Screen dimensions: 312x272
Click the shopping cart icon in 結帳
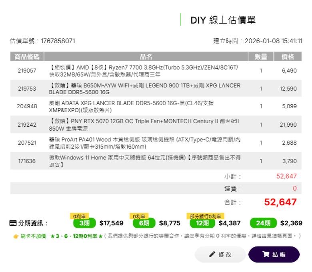click(266, 254)
